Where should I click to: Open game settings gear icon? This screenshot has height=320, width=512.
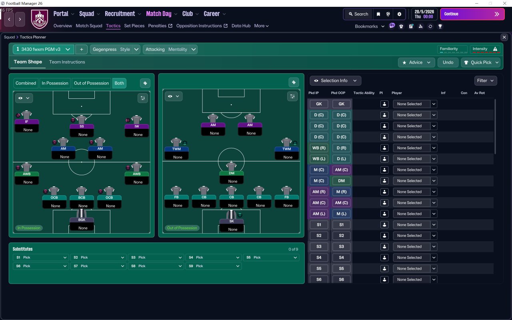(399, 14)
